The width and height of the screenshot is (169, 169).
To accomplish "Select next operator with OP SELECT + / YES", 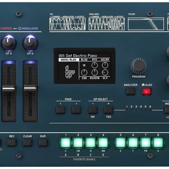I will click(109, 110).
